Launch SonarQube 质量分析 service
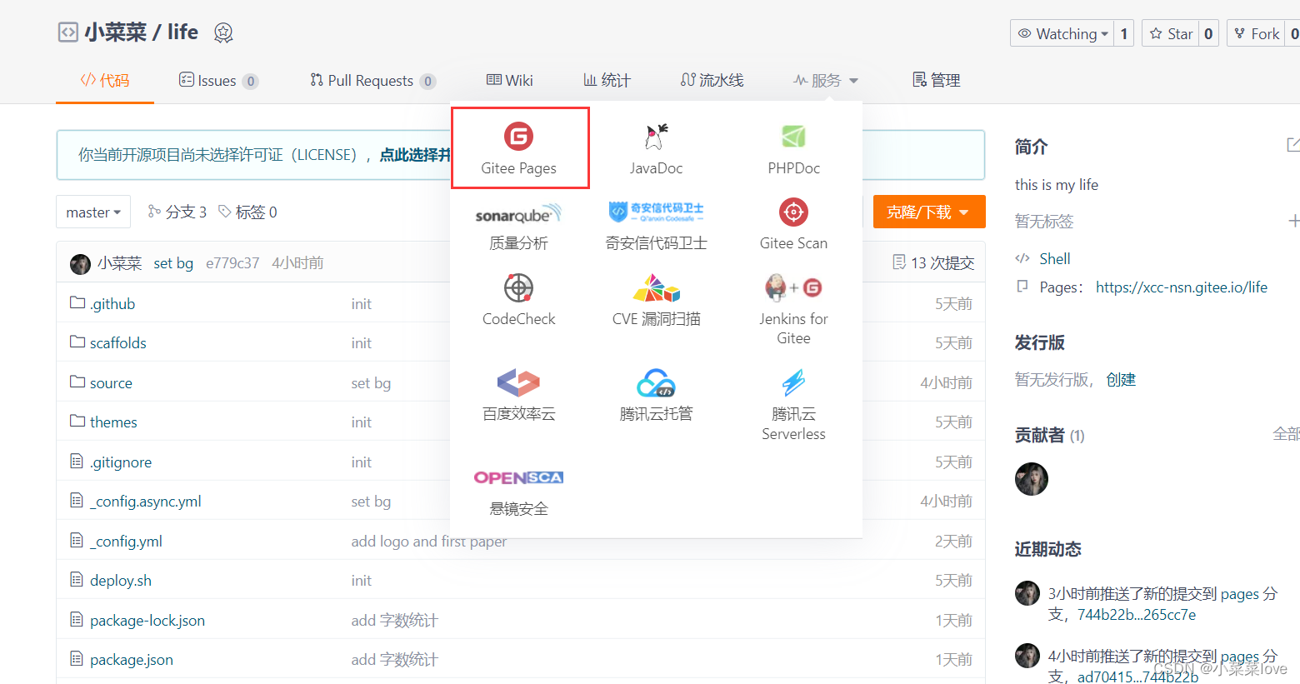 pos(518,223)
